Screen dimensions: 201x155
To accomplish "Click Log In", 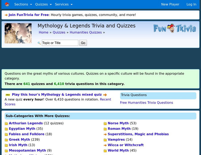I will [191, 4].
